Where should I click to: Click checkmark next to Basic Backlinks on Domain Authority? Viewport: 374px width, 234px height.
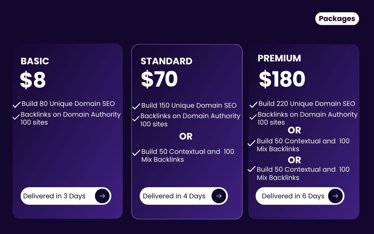[x=16, y=117]
